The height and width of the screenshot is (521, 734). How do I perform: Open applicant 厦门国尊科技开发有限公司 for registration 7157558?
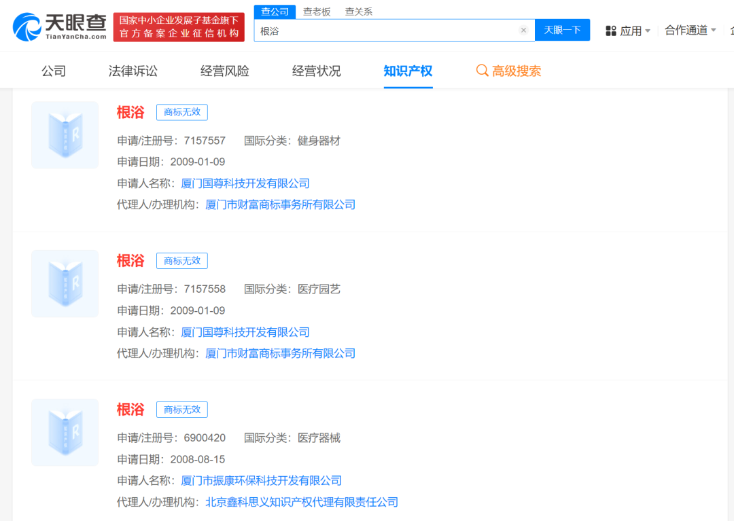[245, 332]
